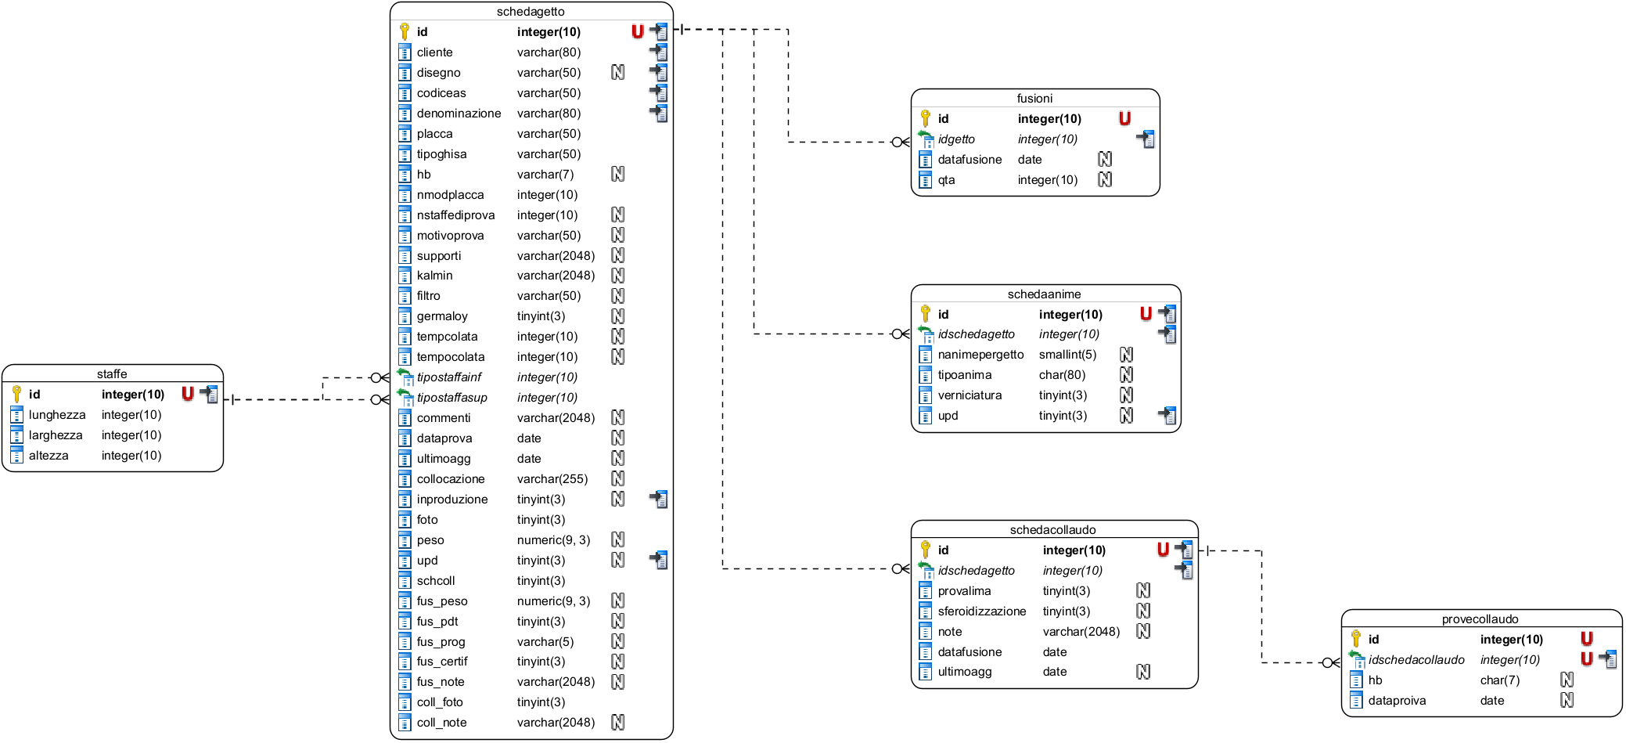
Task: Click the key icon of schedaanime id
Action: pyautogui.click(x=926, y=314)
